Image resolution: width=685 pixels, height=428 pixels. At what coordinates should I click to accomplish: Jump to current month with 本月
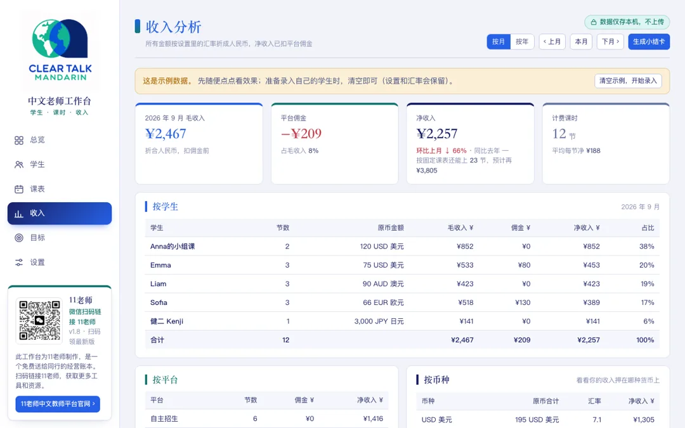[x=581, y=41]
